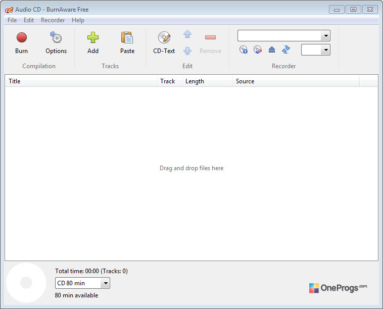
Task: Click the empty track list drop area
Action: pyautogui.click(x=191, y=173)
